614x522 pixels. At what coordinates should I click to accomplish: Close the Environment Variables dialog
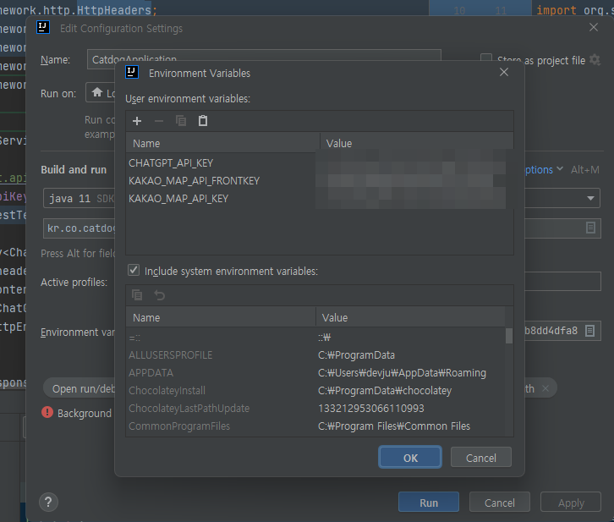point(504,72)
